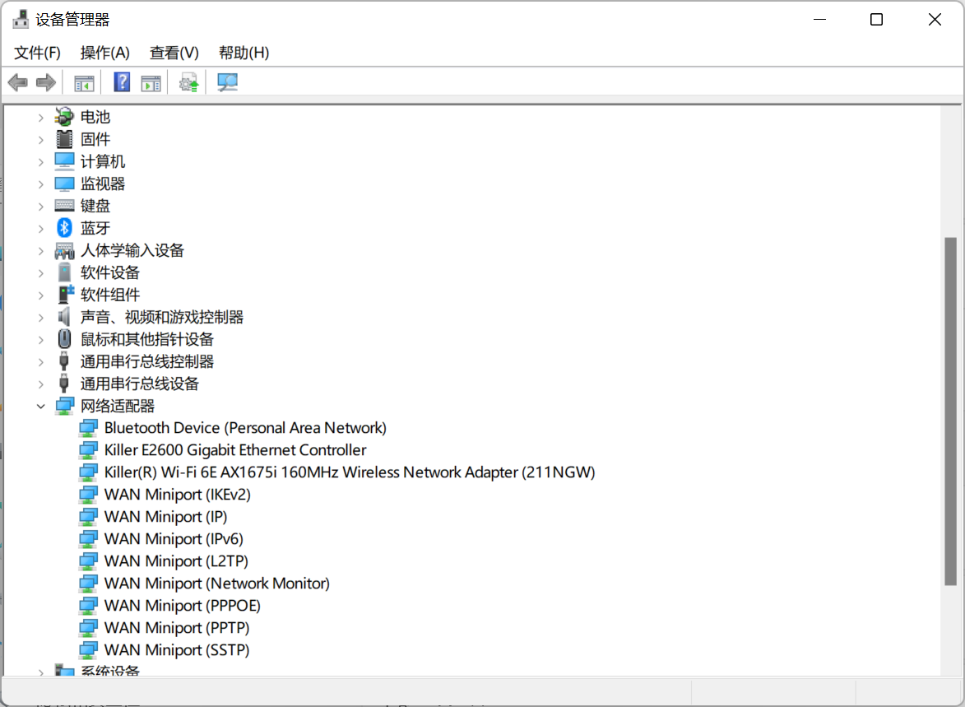Viewport: 965px width, 707px height.
Task: Select WAN Miniport (IKEv2)
Action: [177, 495]
